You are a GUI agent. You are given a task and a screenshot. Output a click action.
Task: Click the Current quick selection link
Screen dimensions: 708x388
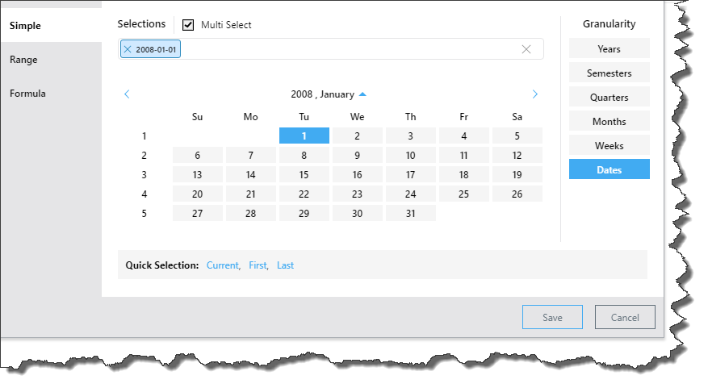click(223, 265)
